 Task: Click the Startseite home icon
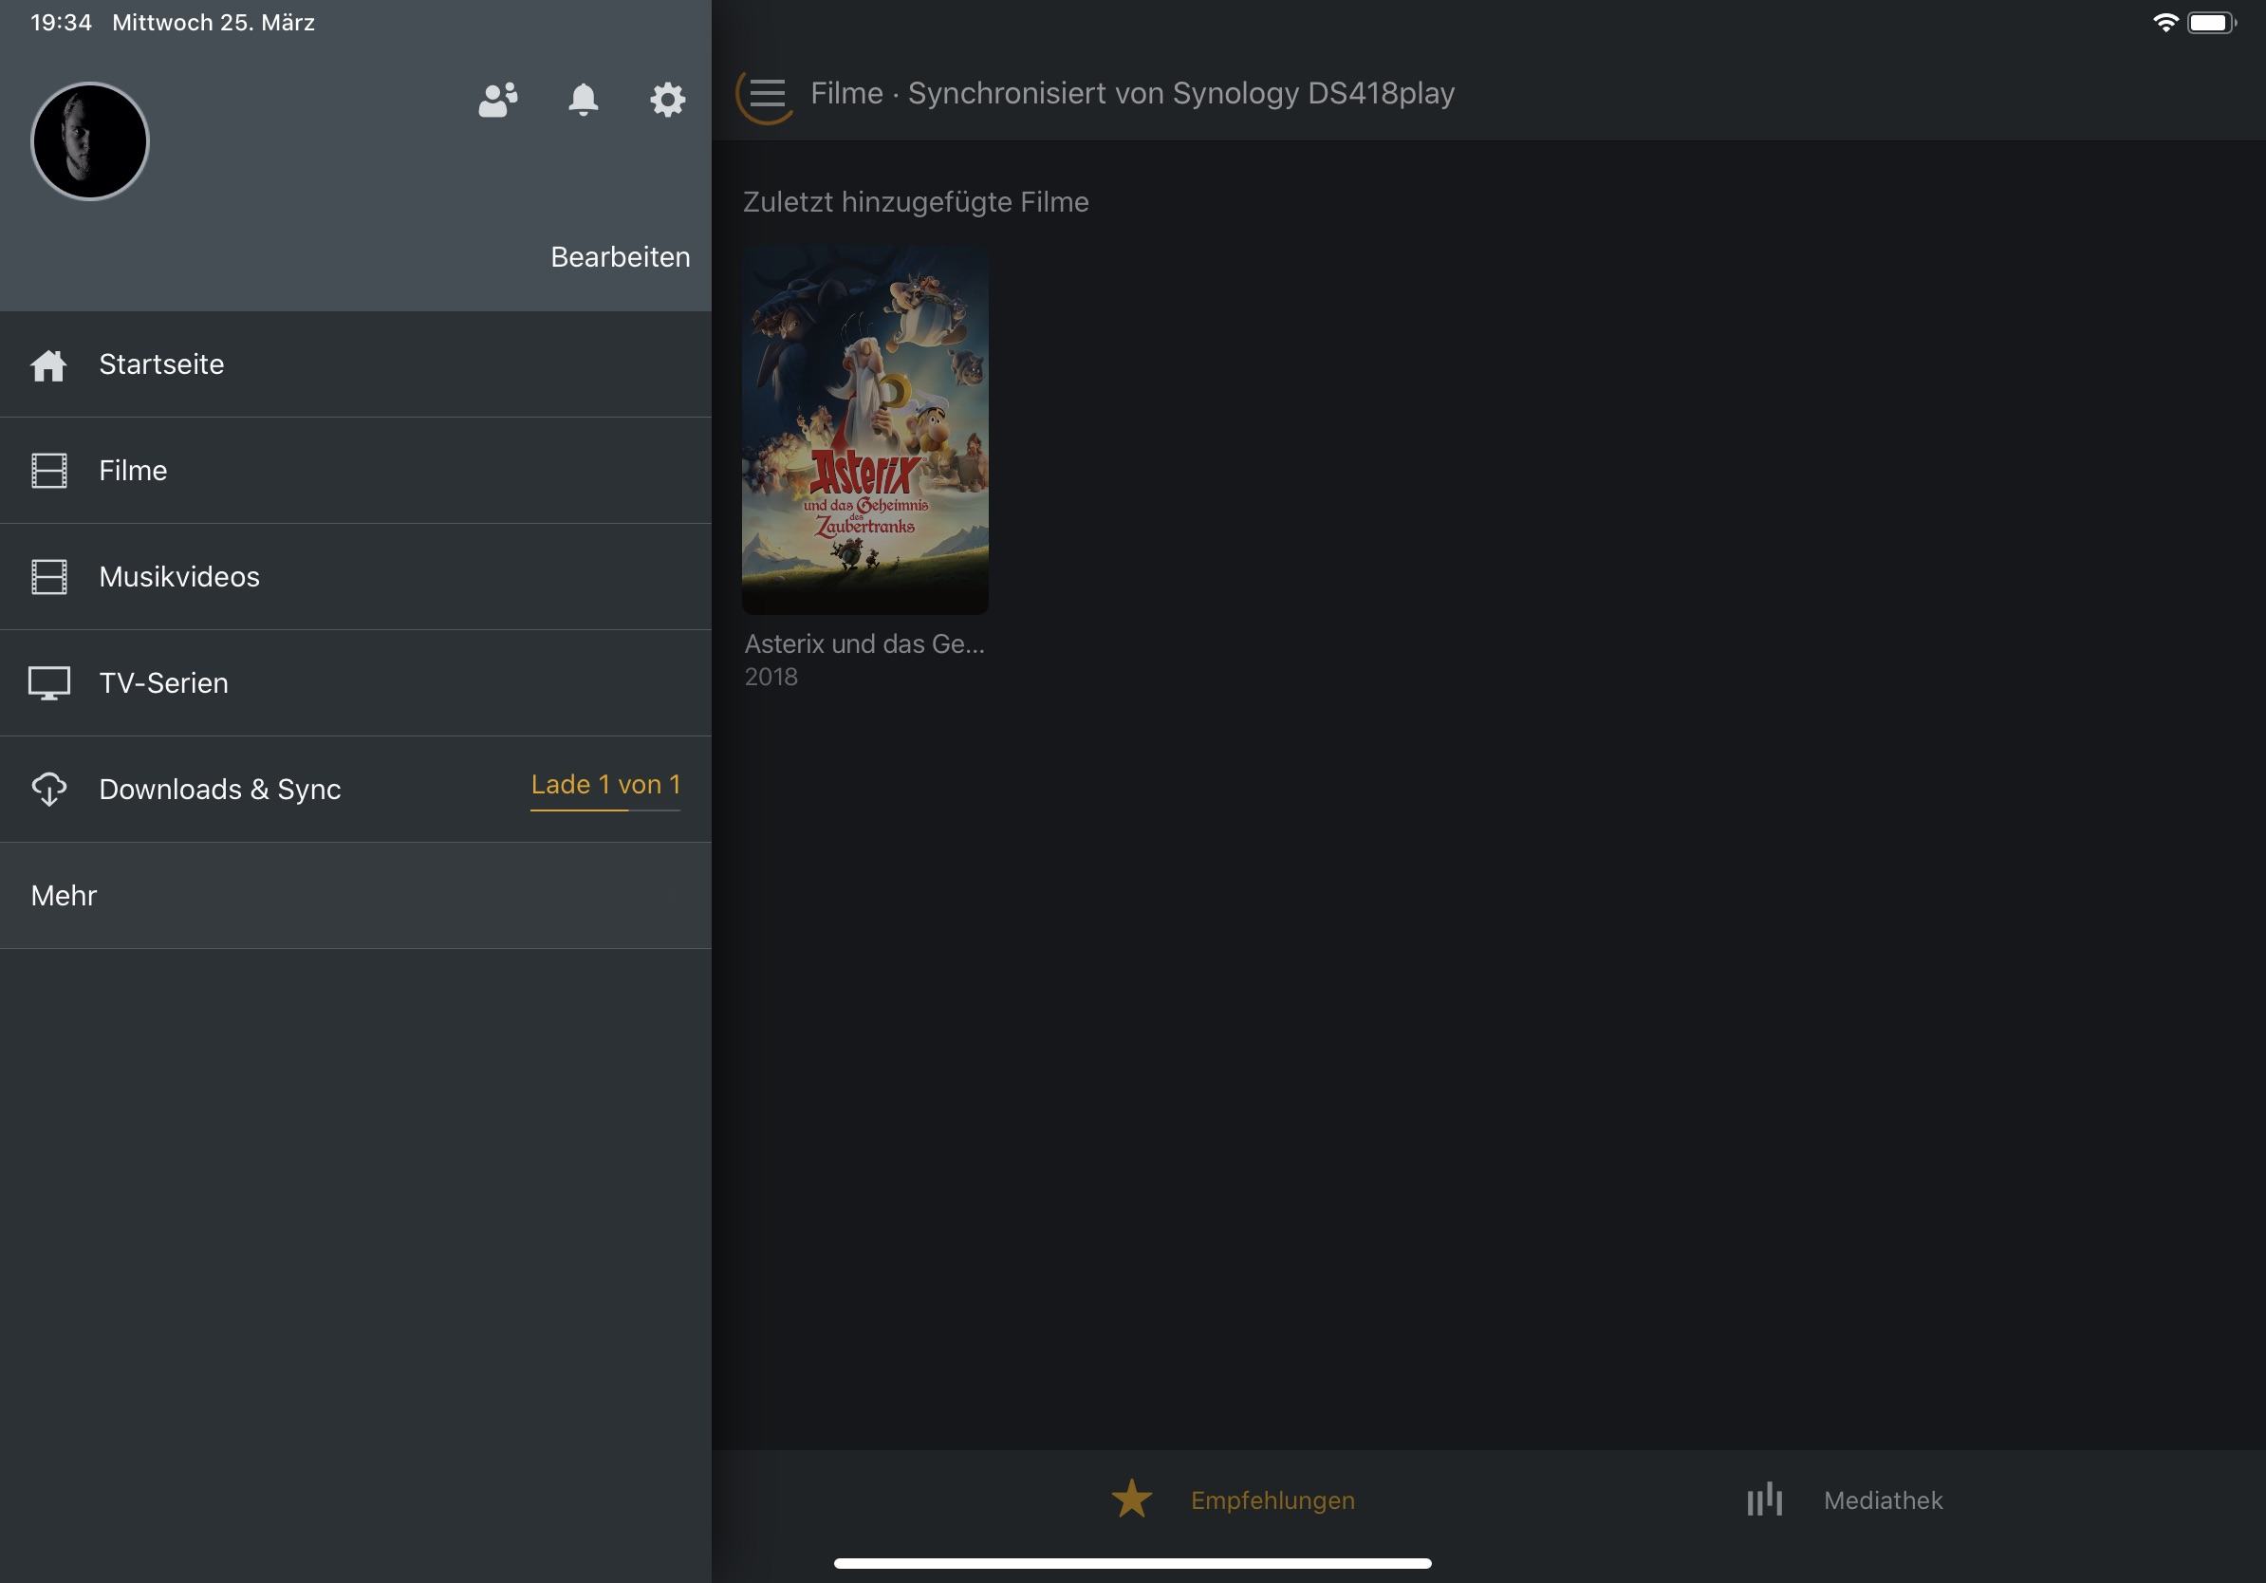coord(48,365)
